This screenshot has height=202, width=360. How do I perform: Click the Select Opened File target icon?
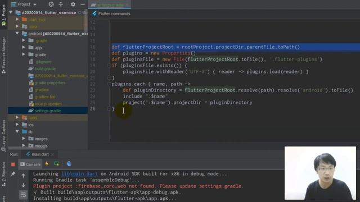(x=51, y=4)
